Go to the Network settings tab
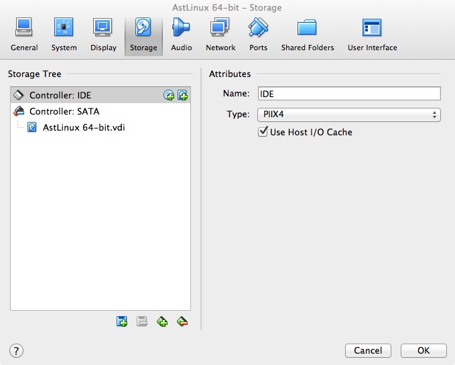The height and width of the screenshot is (365, 455). click(220, 35)
